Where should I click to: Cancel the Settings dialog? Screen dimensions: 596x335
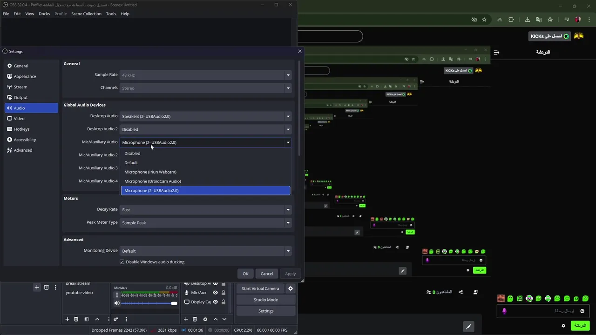click(x=267, y=274)
